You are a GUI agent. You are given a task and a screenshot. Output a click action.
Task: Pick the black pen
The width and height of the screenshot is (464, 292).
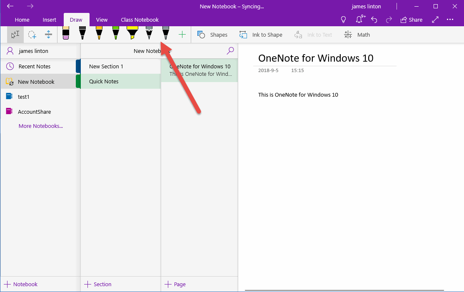coord(82,33)
